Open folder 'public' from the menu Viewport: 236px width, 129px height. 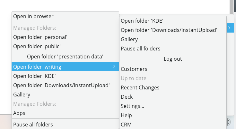tap(37, 46)
